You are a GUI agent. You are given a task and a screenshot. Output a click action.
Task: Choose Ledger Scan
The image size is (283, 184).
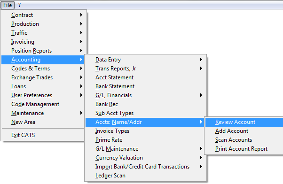[145, 176]
